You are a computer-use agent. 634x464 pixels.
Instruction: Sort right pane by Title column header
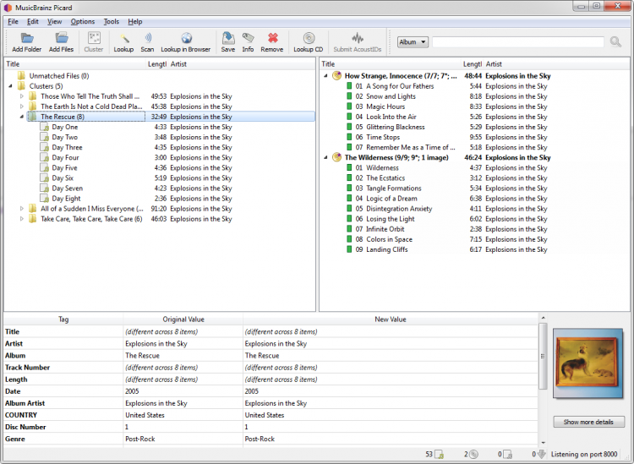click(391, 64)
